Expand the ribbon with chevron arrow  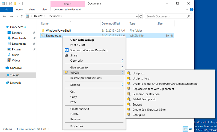point(187,10)
